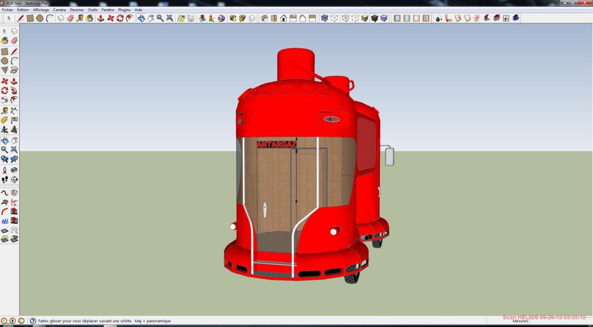Select Dimension tool in left toolbar

14,111
